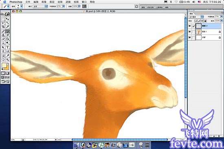Toggle link box for layer 1
This screenshot has height=149, width=224.
pos(193,32)
